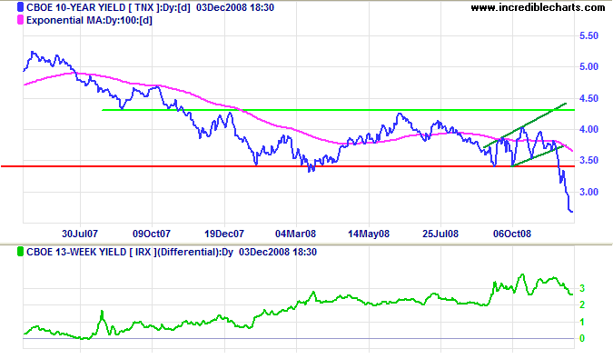This screenshot has height=359, width=613.
Task: Click the 06Oct08 date axis label
Action: pyautogui.click(x=512, y=234)
